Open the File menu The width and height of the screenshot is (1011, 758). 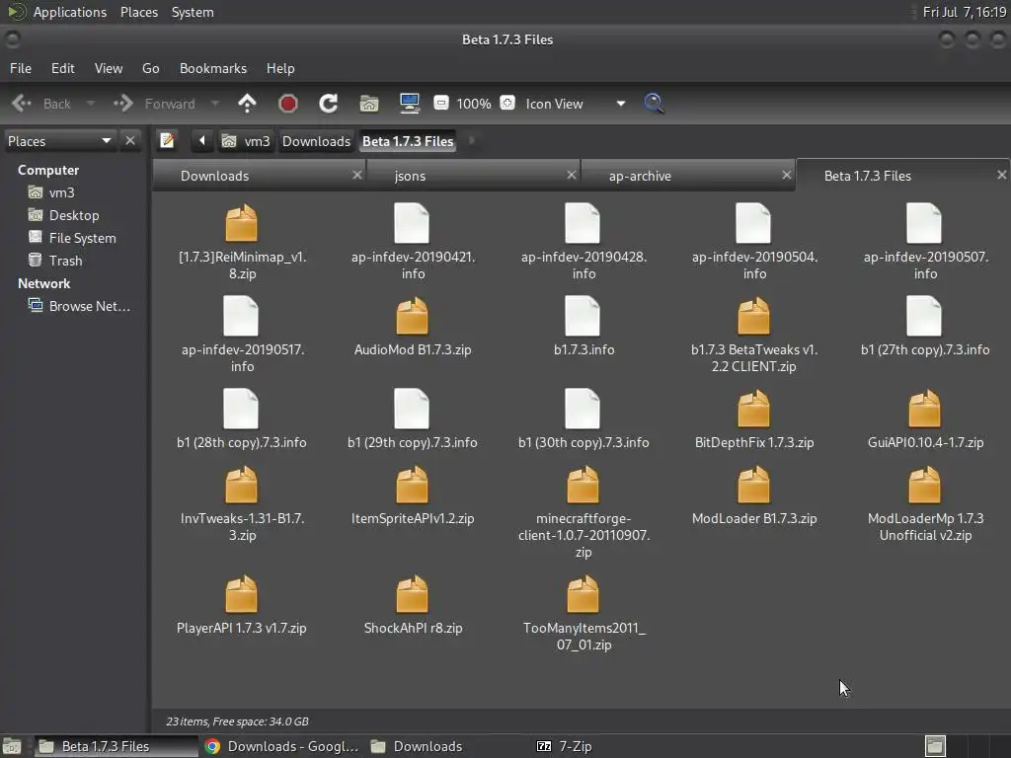pos(21,68)
